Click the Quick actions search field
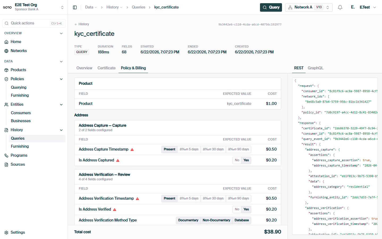382x239 pixels. 34,23
